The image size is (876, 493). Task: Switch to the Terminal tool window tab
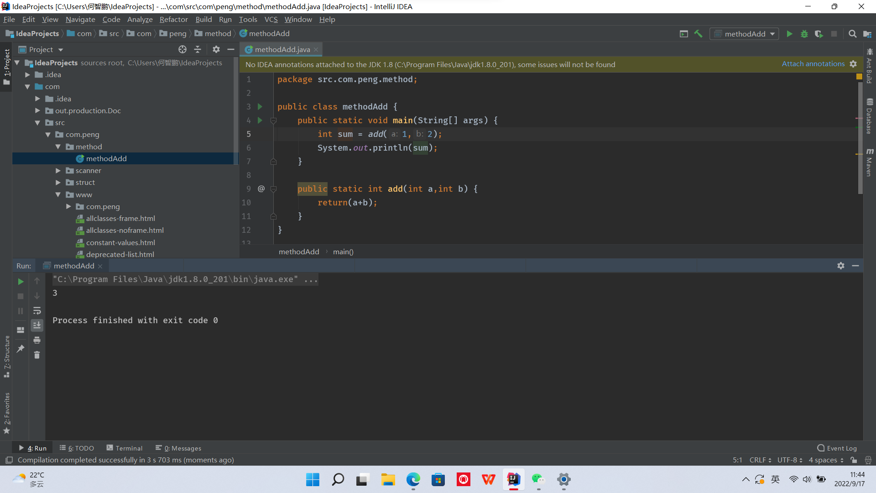click(x=125, y=448)
